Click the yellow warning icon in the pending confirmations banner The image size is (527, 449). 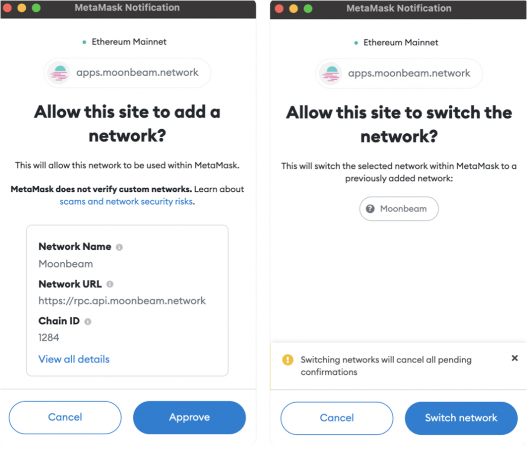tap(288, 360)
